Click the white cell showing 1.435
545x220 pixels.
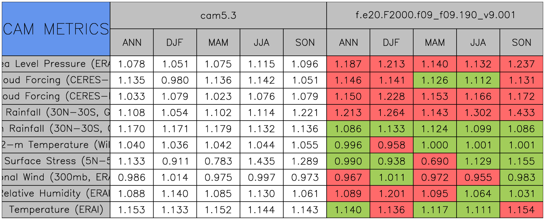262,161
